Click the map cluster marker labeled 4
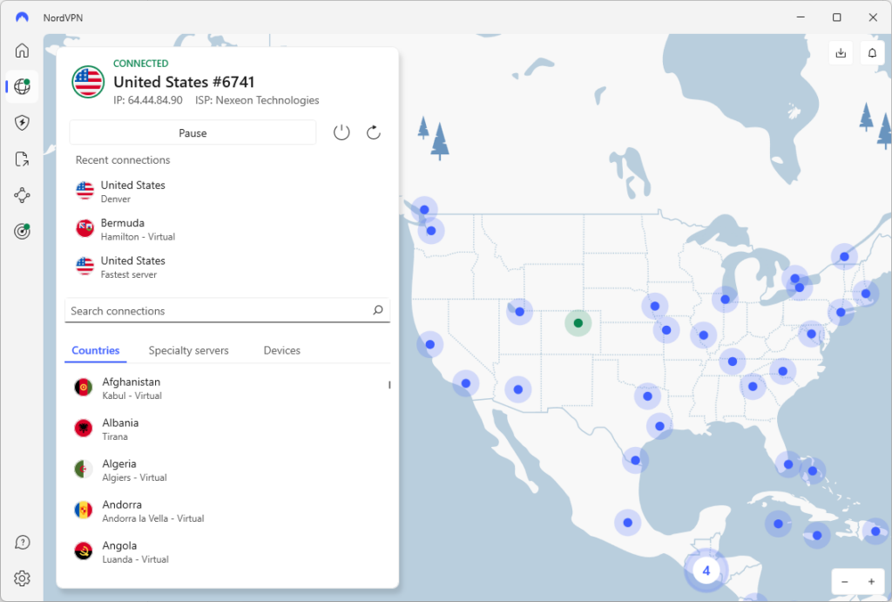 pos(706,570)
